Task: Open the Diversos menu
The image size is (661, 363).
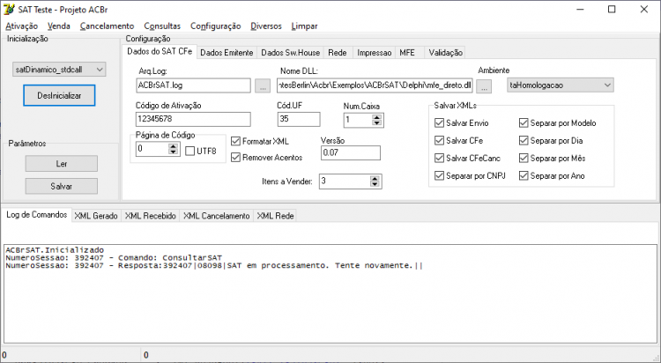Action: (266, 26)
